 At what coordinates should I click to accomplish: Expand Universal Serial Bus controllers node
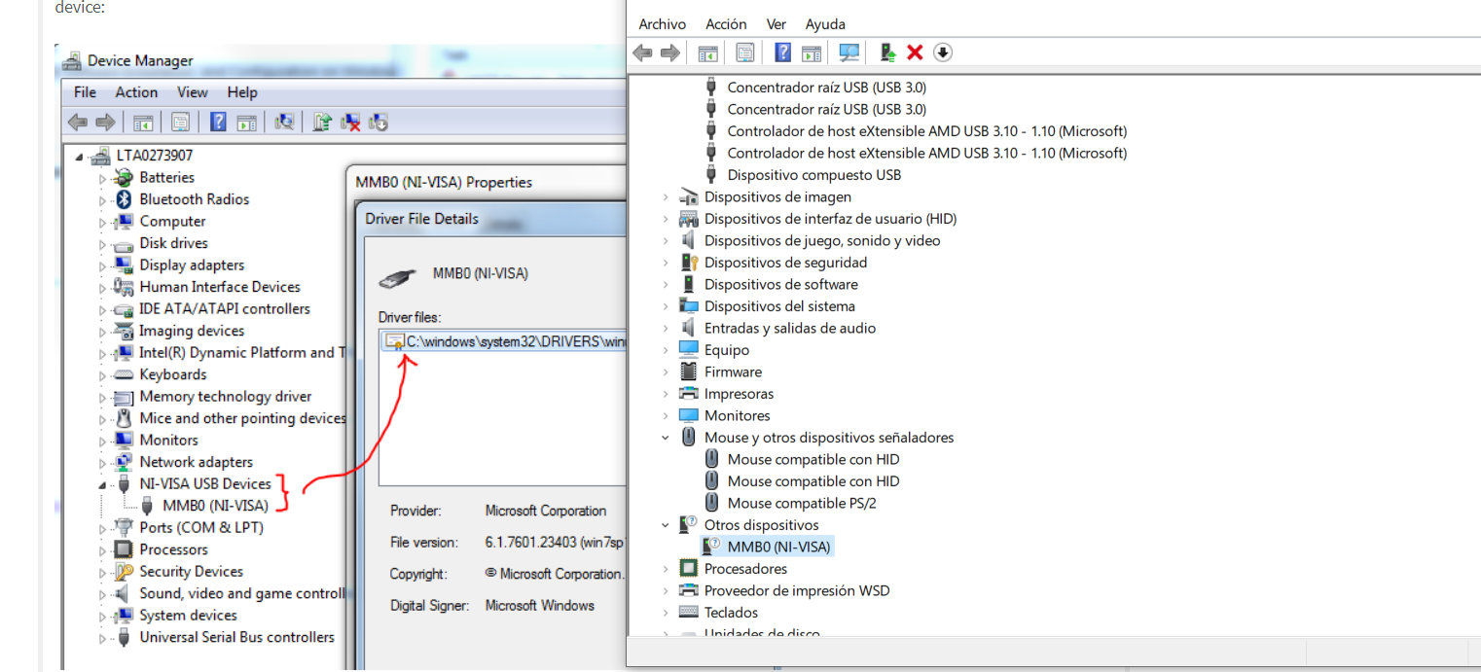click(102, 638)
